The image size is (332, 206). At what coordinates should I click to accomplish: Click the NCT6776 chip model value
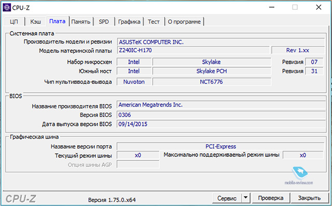tap(212, 82)
